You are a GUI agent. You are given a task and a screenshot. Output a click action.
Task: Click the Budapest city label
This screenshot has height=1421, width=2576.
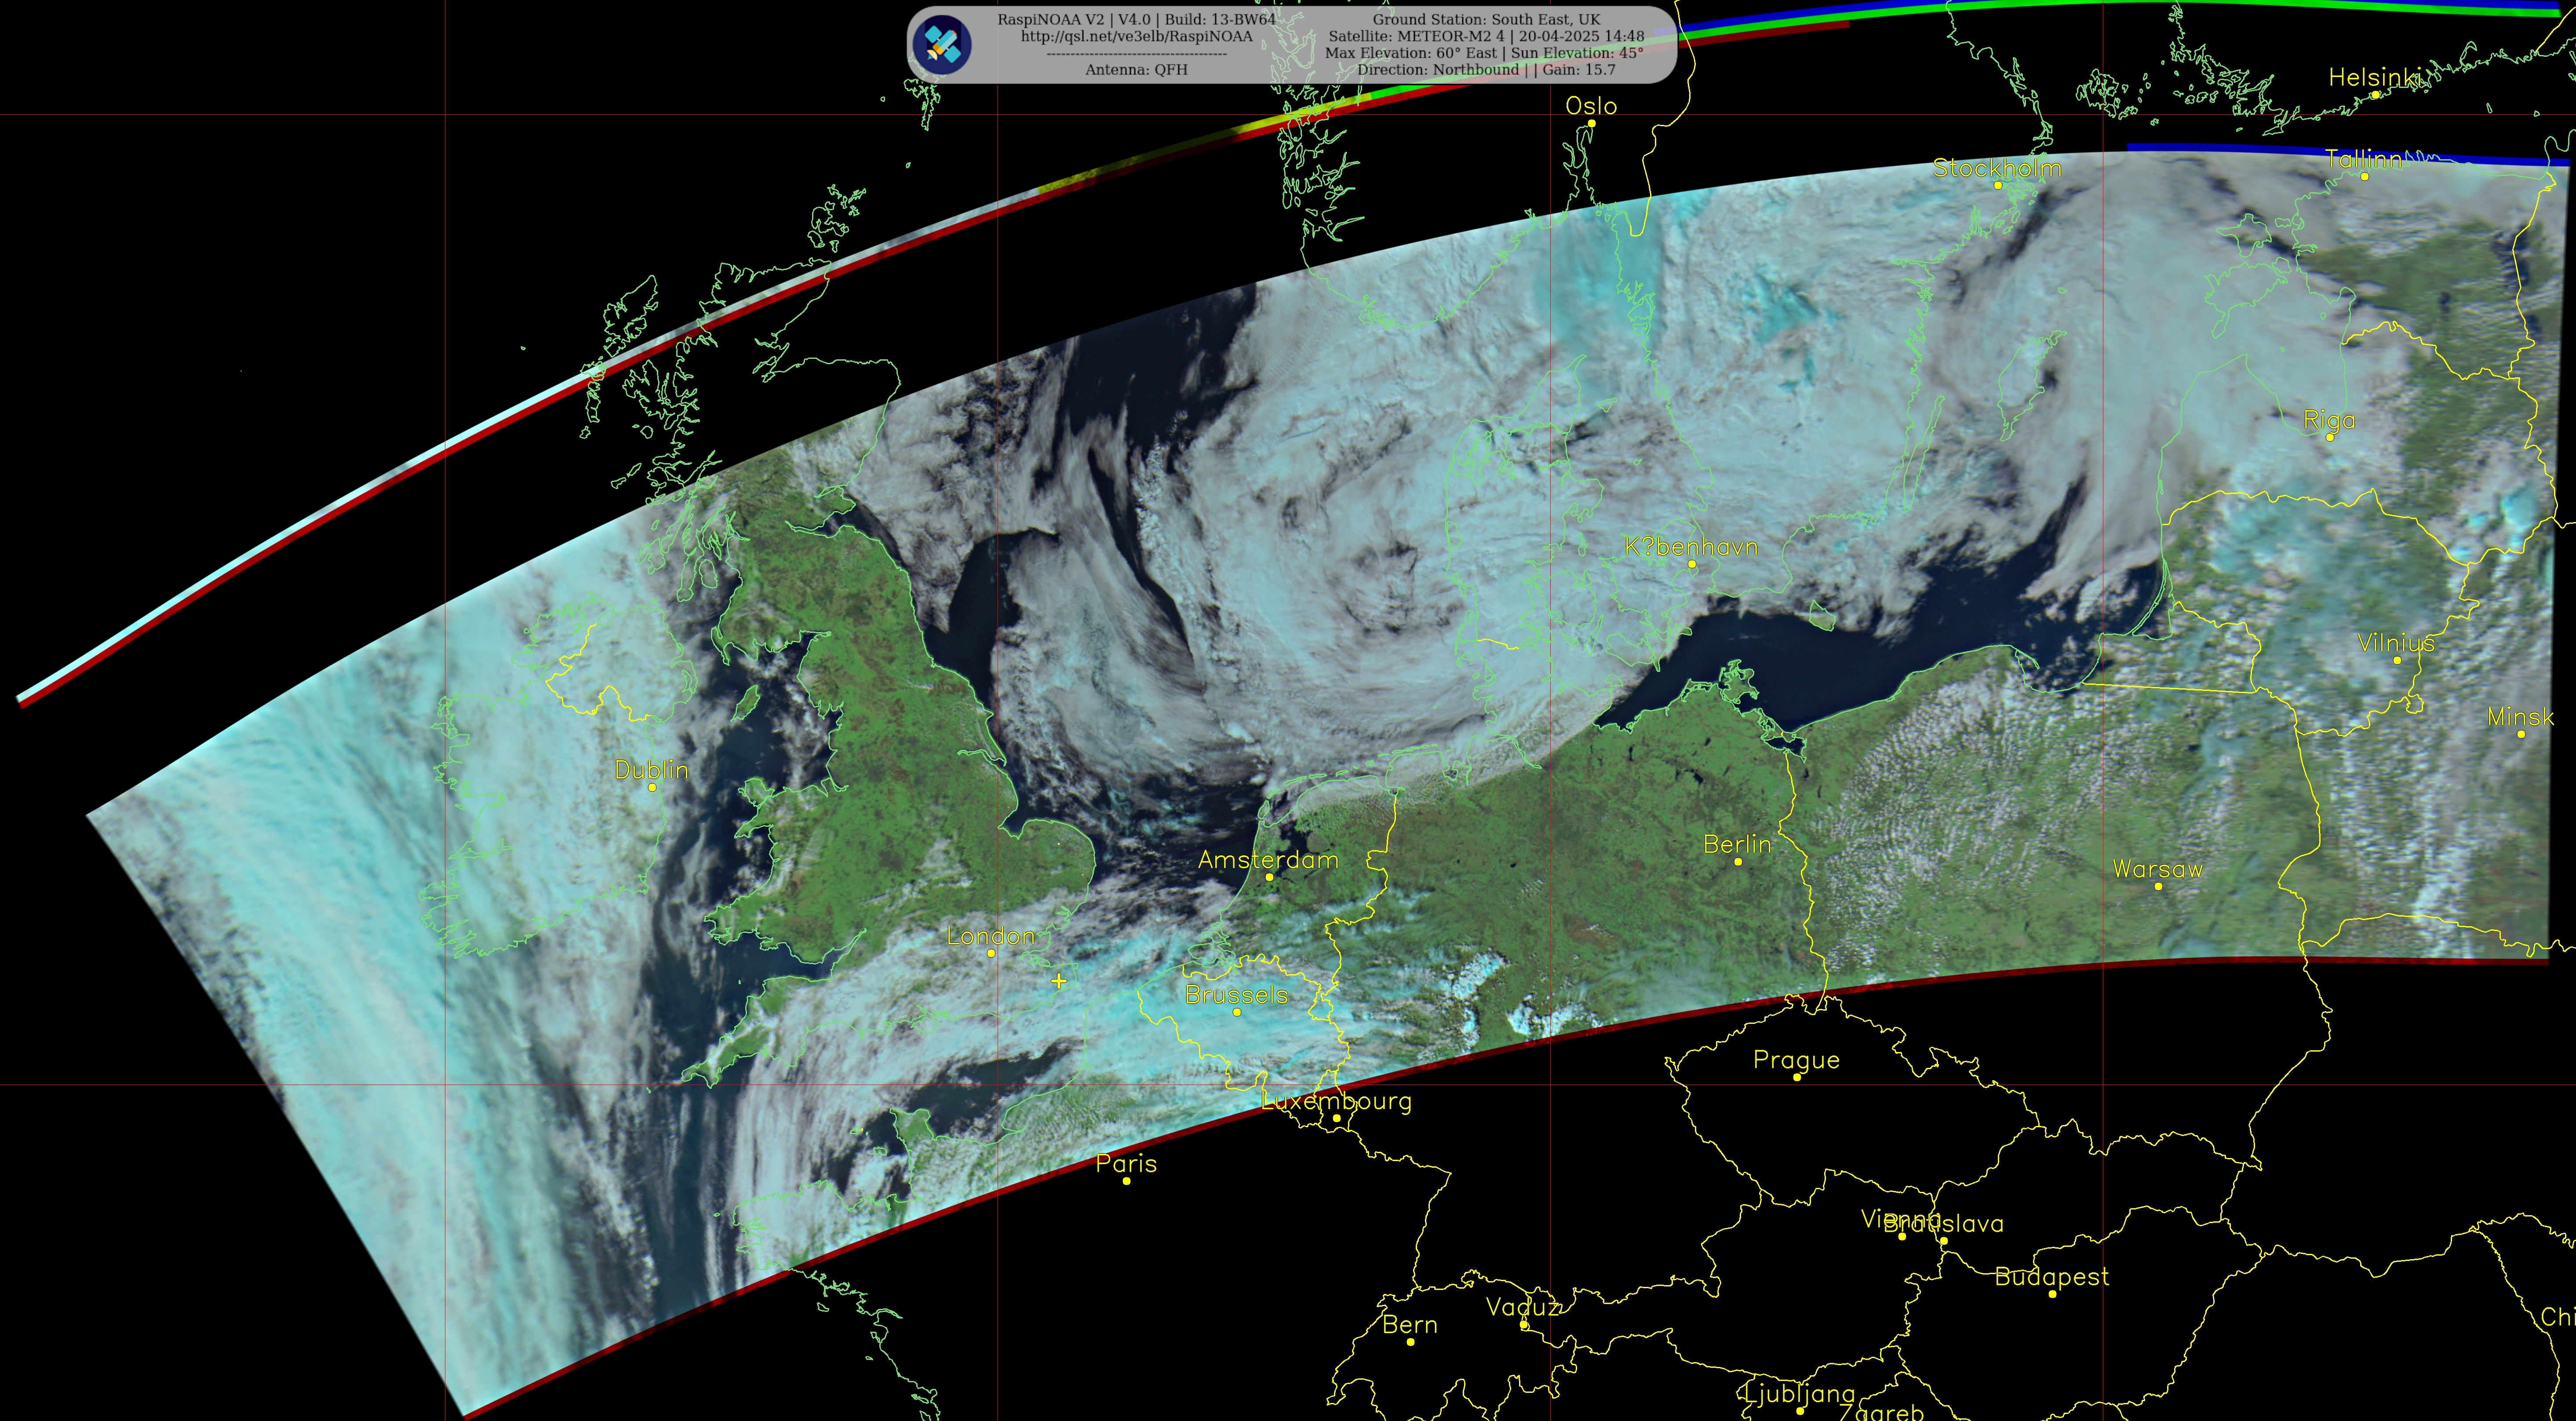2051,1277
